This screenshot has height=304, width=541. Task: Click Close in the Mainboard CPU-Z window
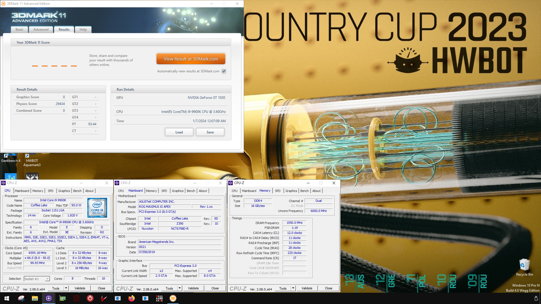tap(215, 288)
